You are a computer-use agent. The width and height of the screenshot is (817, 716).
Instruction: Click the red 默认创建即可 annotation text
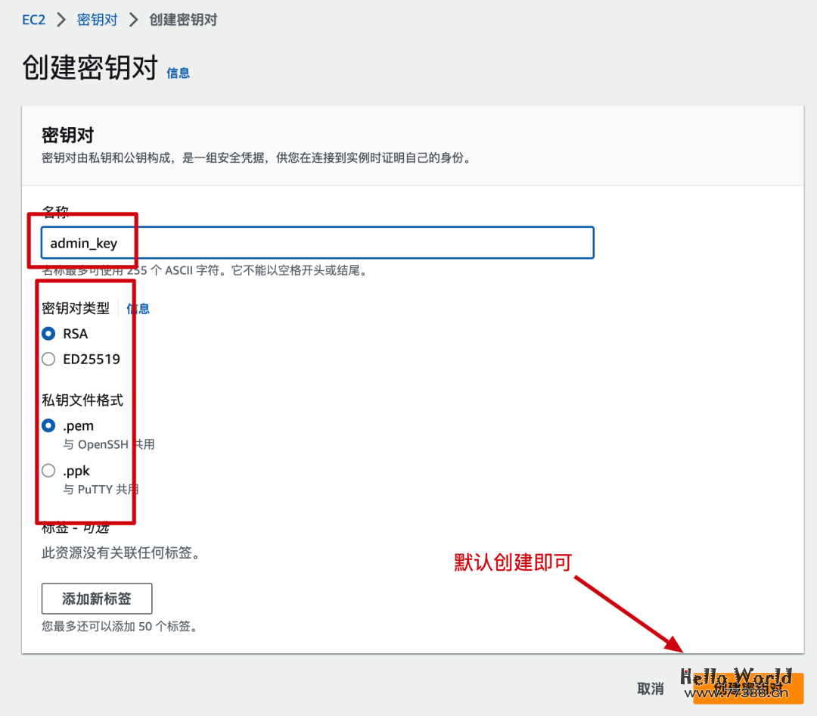tap(512, 562)
